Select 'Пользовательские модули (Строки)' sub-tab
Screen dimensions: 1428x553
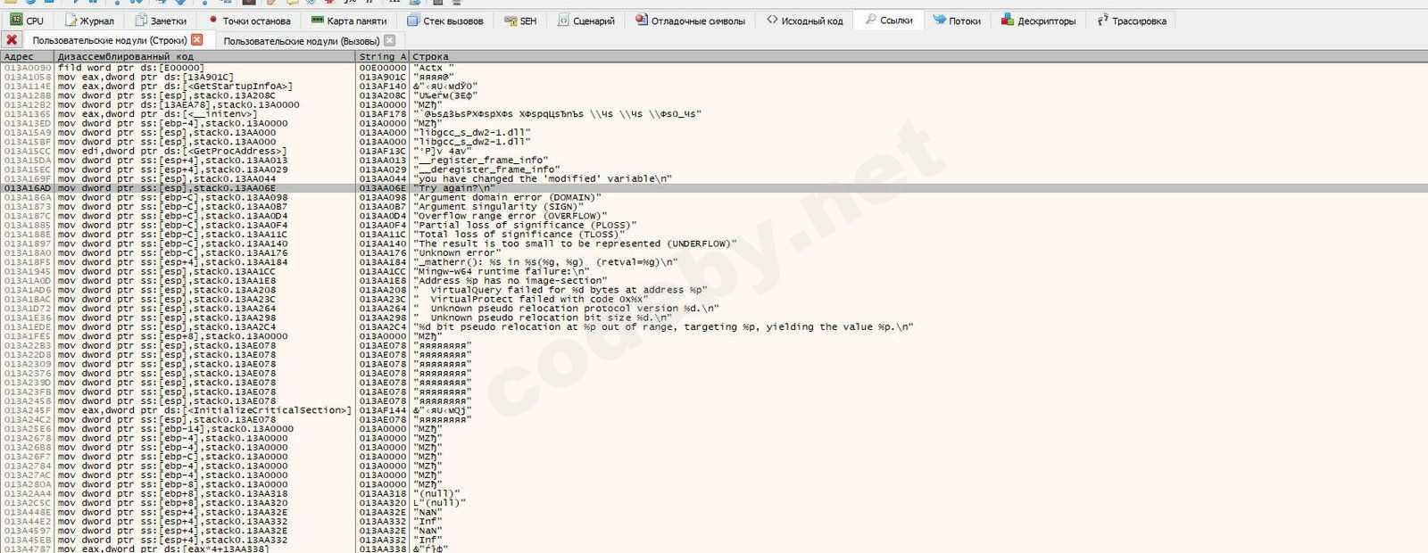point(109,41)
